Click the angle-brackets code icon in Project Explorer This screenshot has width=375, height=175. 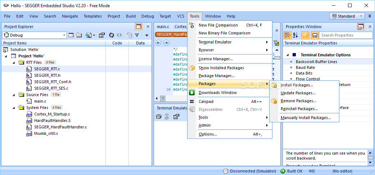point(119,35)
